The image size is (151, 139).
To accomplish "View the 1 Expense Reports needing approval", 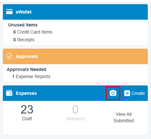I will pos(31,76).
